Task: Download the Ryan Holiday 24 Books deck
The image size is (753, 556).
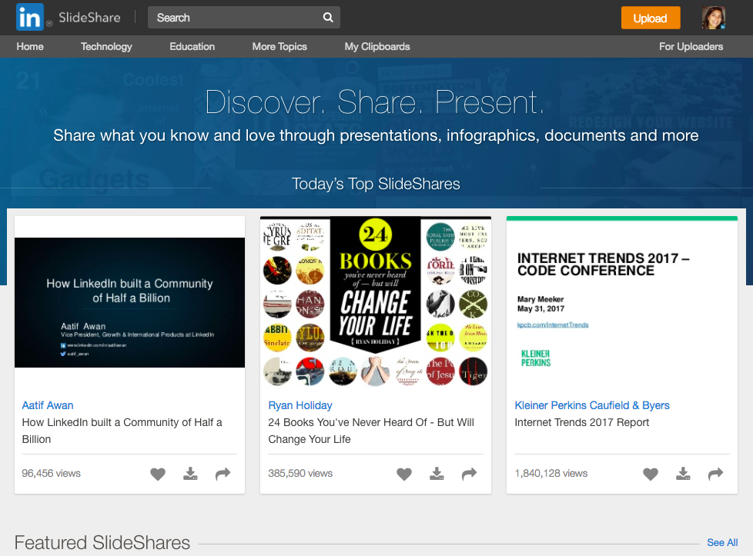Action: (x=437, y=474)
